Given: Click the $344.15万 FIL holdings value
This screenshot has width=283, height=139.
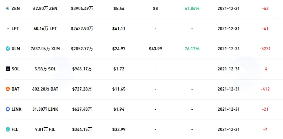Looking at the screenshot, I should coord(82,129).
